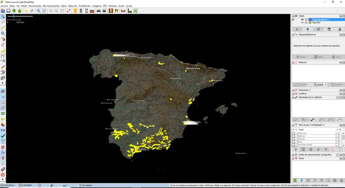
Task: Click the undo arrow in toolbar
Action: [26, 11]
